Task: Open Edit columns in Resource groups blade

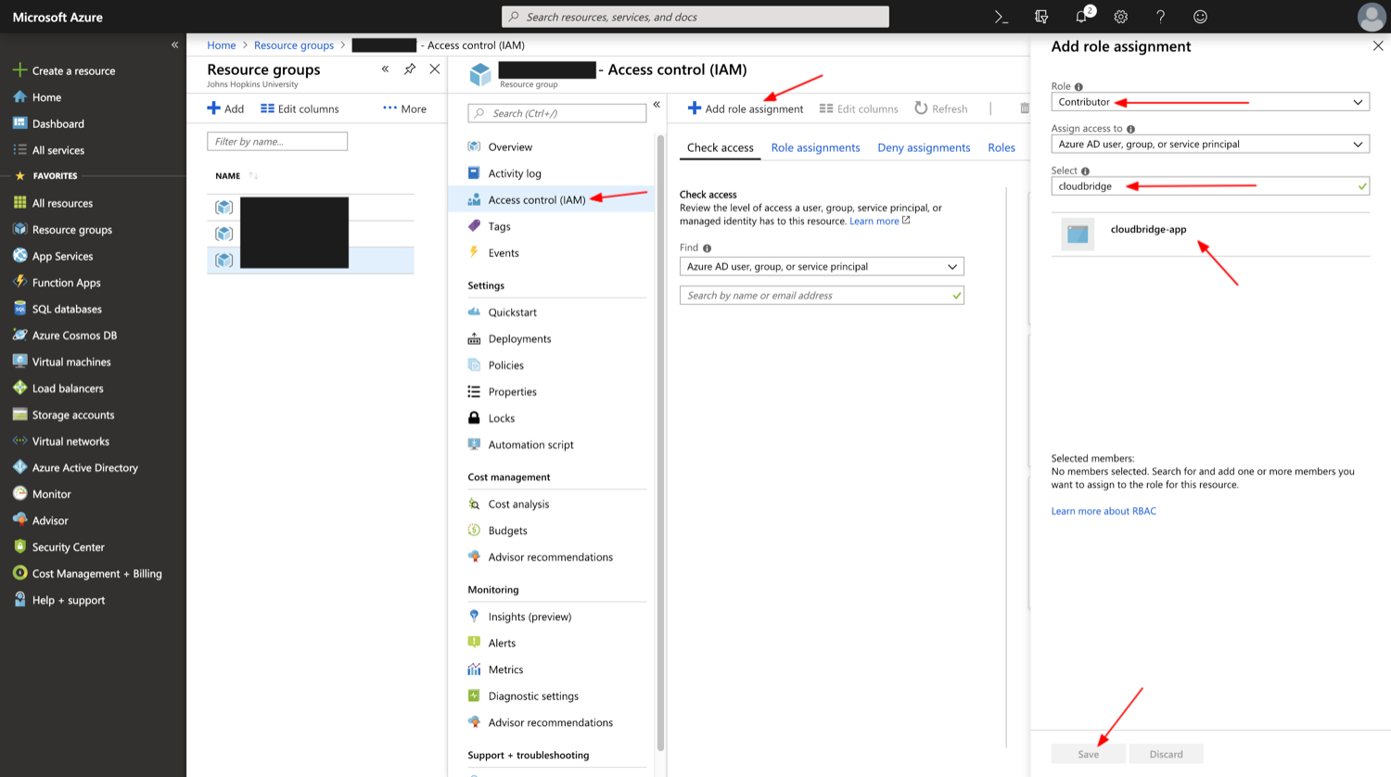Action: tap(300, 108)
